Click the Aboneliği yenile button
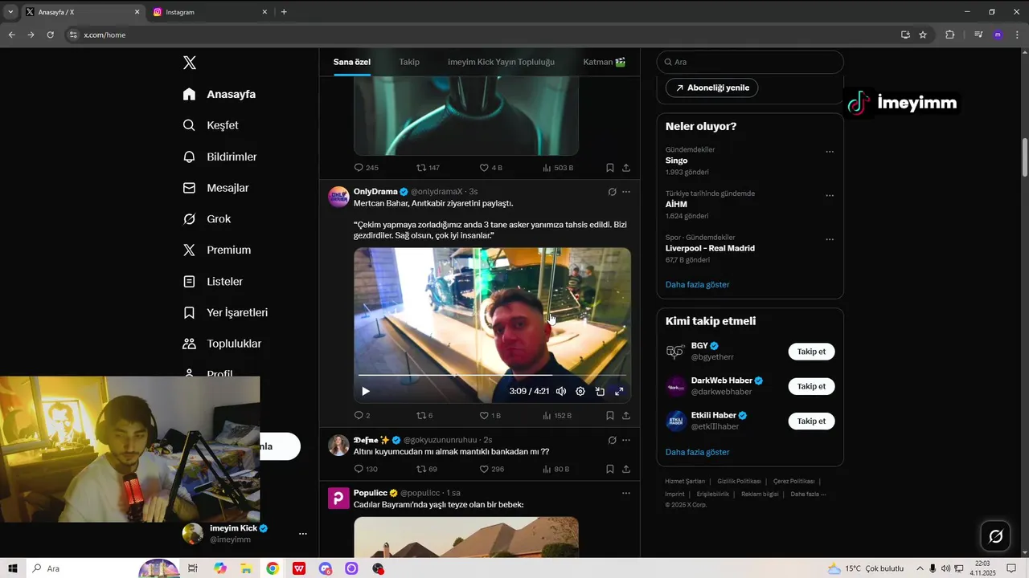Viewport: 1029px width, 578px height. tap(711, 88)
